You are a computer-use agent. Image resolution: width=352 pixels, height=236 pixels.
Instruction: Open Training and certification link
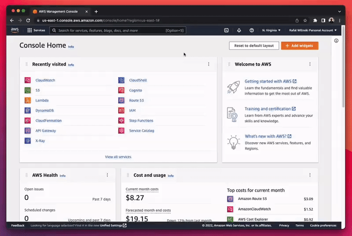pos(270,109)
